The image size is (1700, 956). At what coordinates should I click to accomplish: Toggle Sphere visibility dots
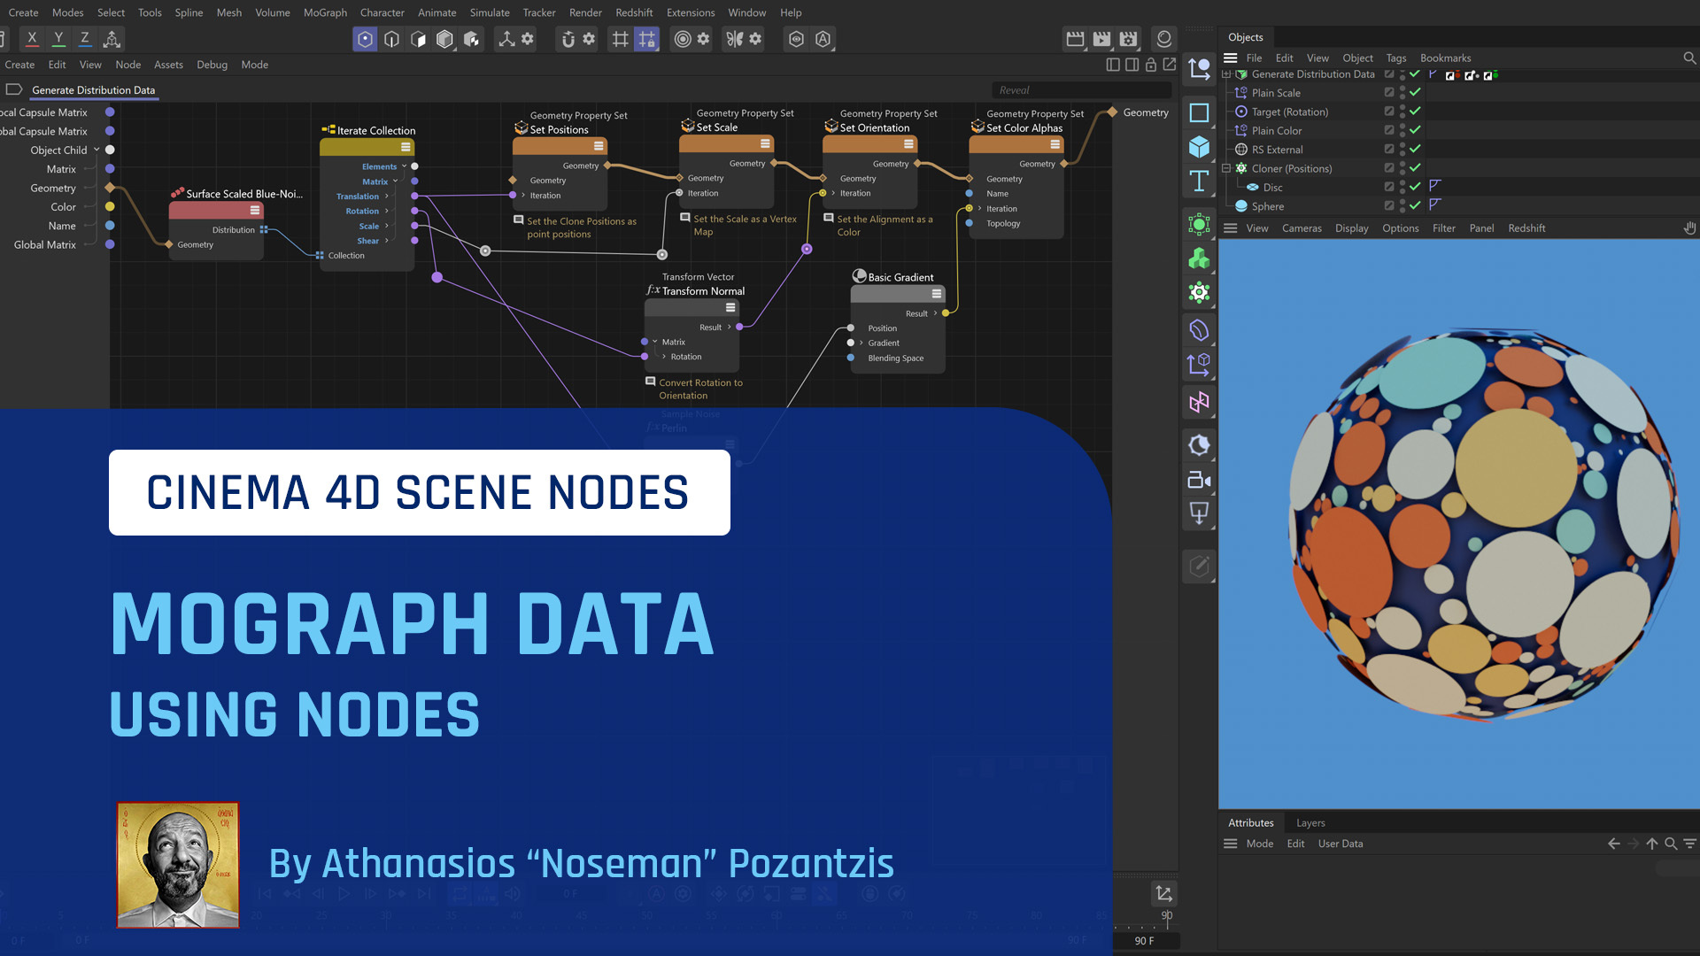(1402, 206)
